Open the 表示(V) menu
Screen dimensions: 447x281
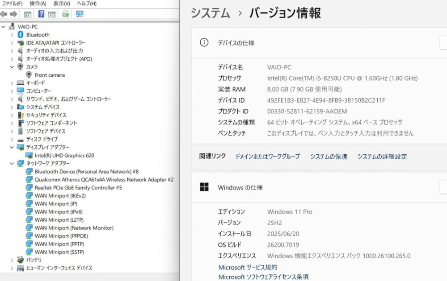[x=62, y=4]
